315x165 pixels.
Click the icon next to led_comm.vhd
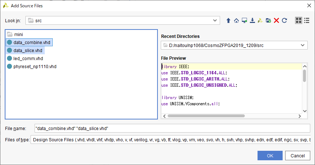click(x=9, y=58)
